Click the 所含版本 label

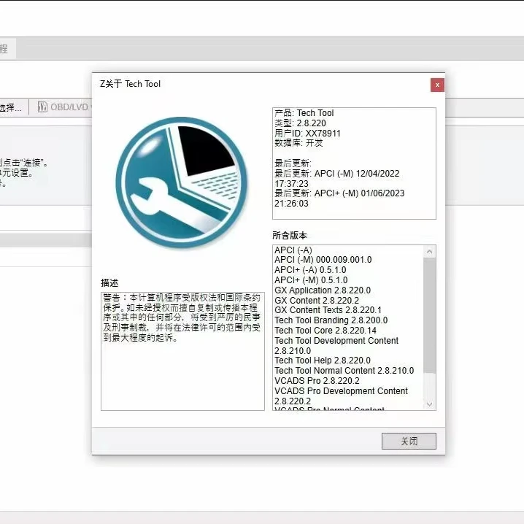click(290, 235)
